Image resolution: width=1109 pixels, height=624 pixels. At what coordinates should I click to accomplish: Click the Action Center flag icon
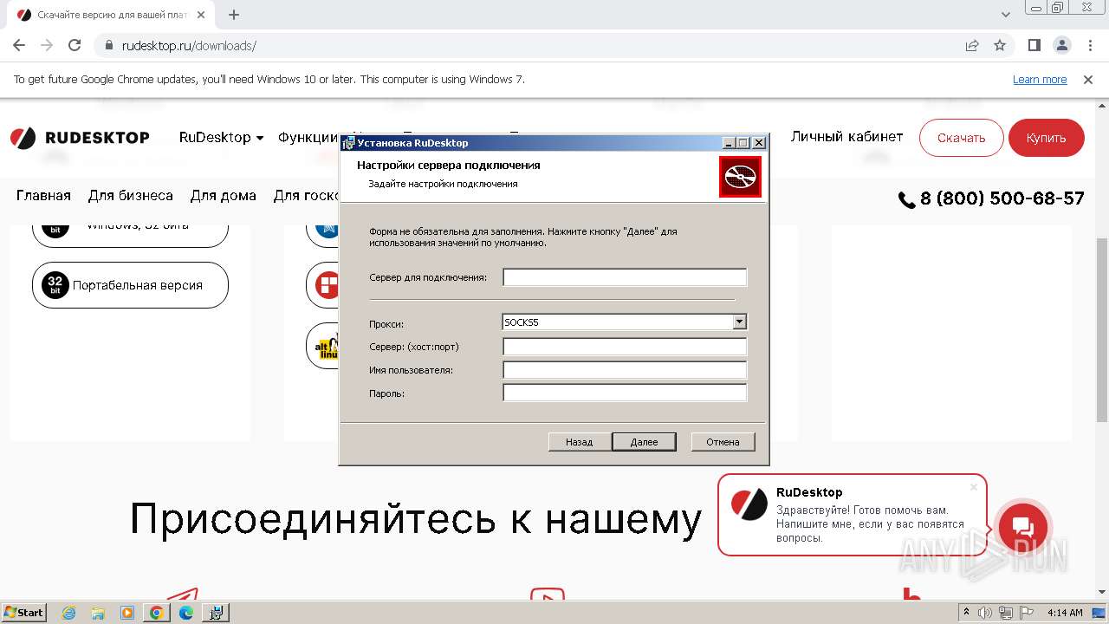[x=1028, y=613]
